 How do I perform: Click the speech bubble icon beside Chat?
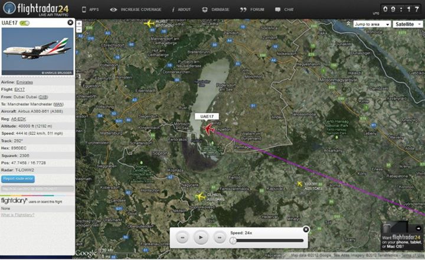coord(277,9)
